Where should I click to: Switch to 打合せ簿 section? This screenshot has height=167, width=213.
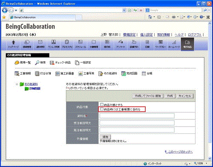43,74
